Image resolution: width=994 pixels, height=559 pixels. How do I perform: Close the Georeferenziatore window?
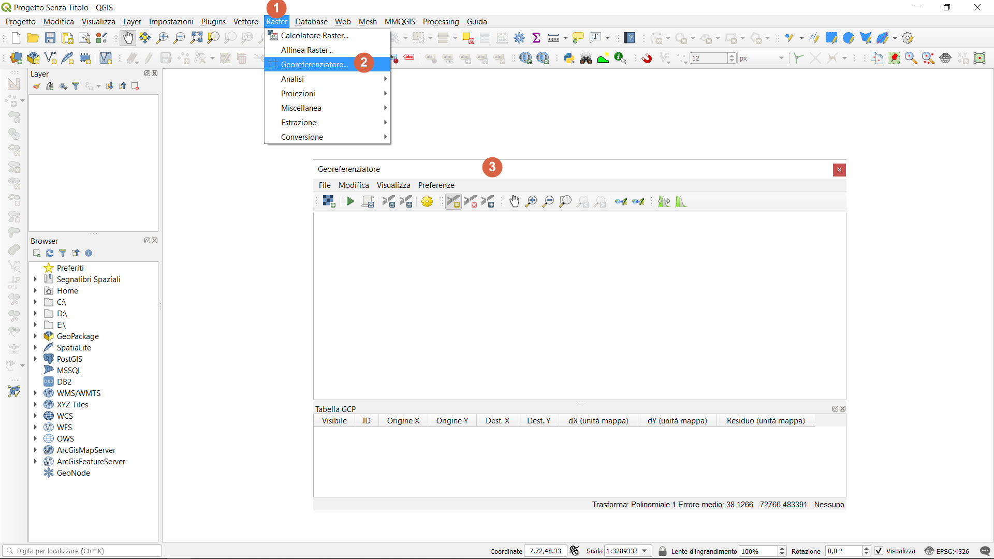point(839,170)
